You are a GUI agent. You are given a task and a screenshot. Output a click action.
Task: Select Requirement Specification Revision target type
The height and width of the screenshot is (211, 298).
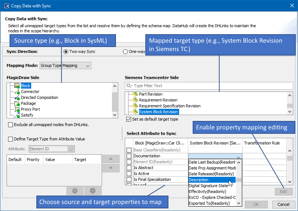(170, 106)
